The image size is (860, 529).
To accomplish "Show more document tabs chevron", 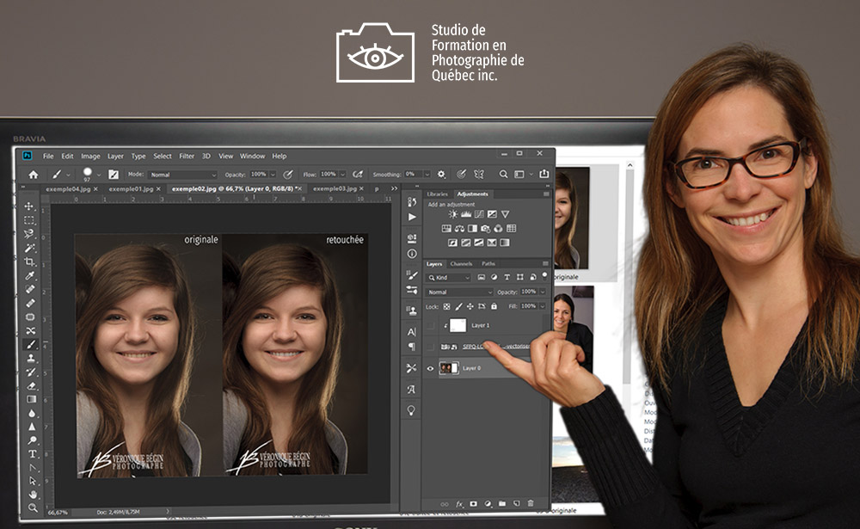I will [394, 188].
